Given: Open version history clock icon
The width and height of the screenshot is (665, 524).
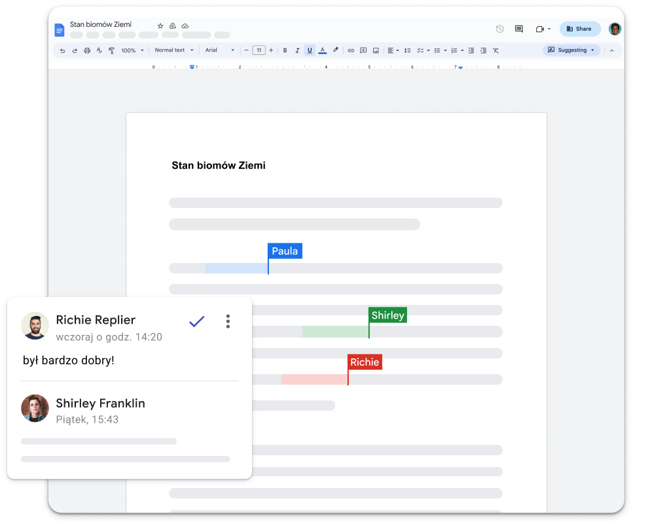Looking at the screenshot, I should click(x=500, y=29).
